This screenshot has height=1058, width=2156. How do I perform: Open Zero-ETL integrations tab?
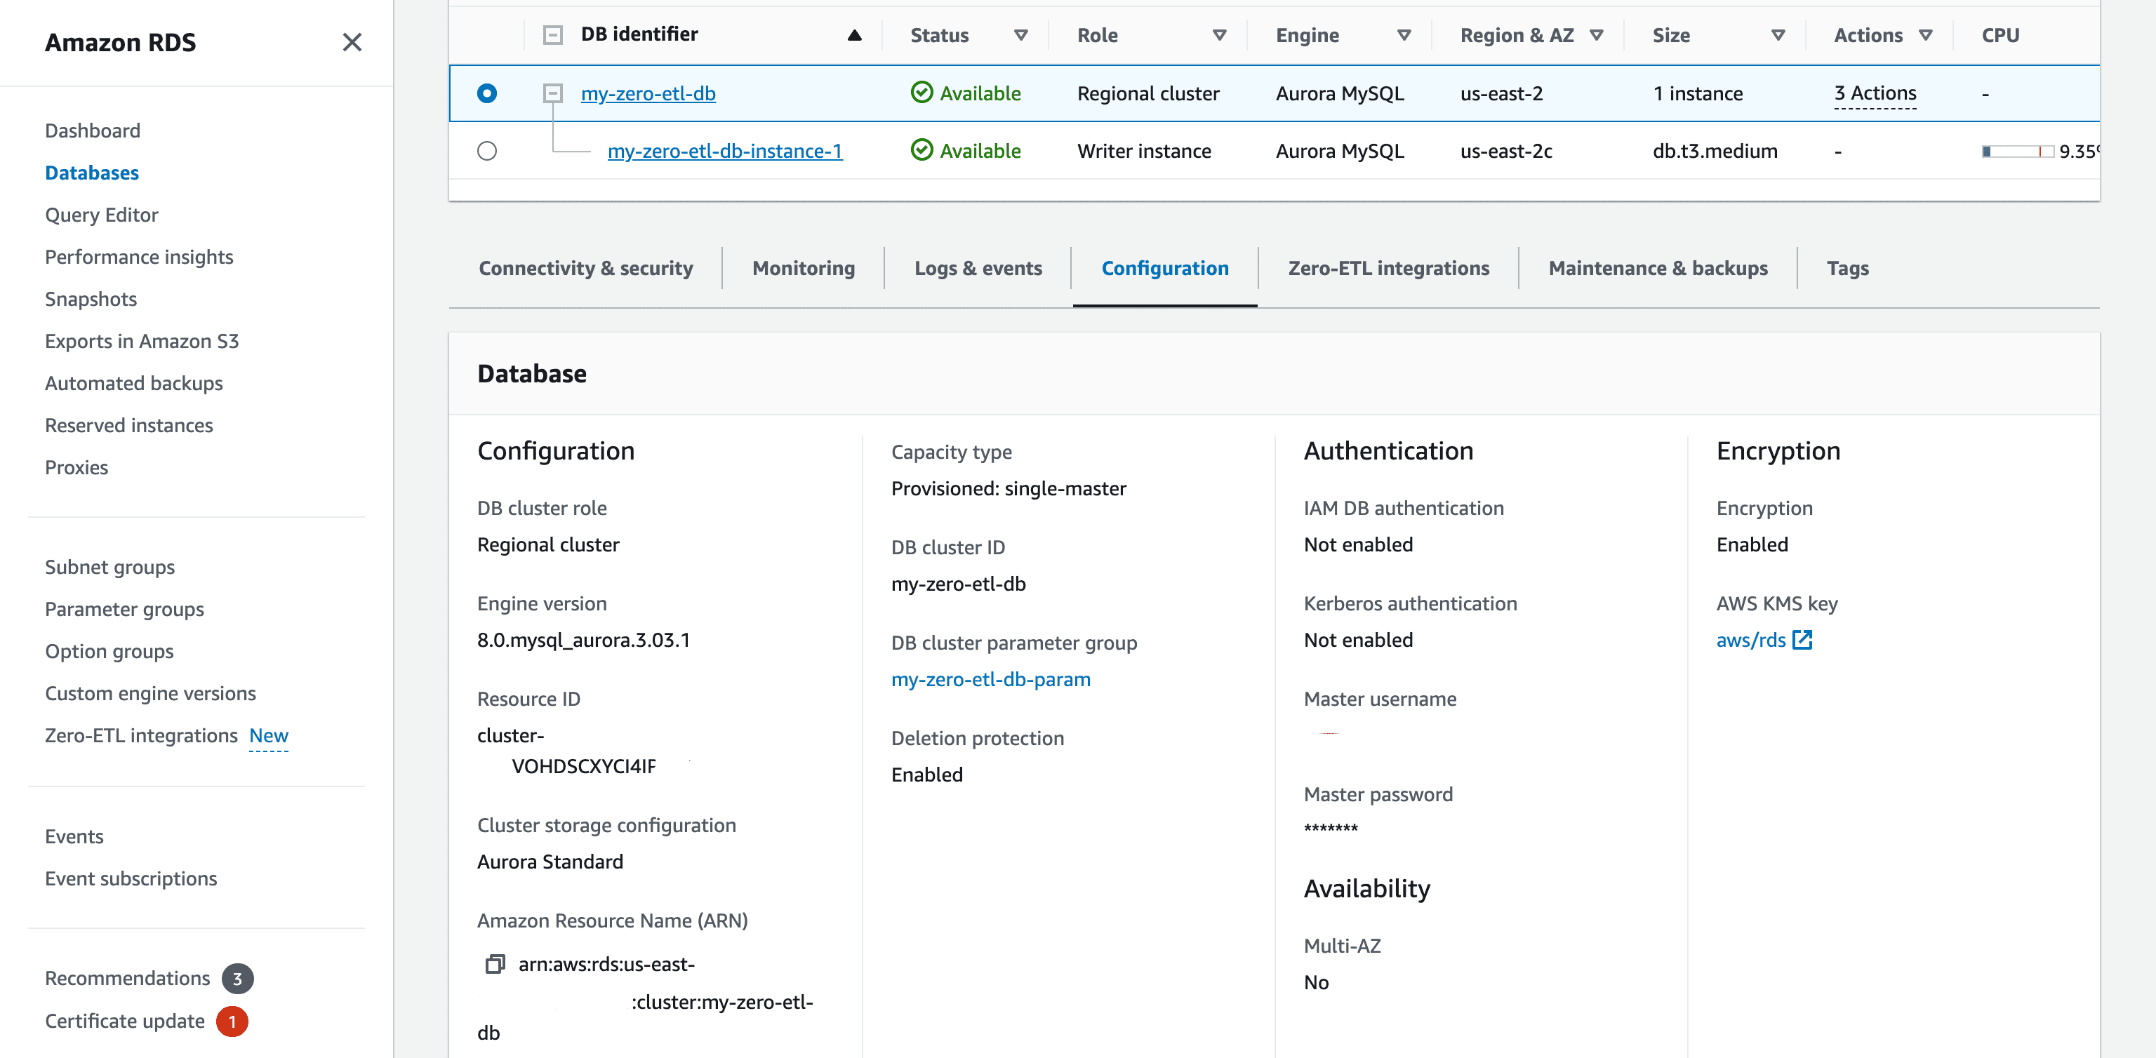point(1388,267)
